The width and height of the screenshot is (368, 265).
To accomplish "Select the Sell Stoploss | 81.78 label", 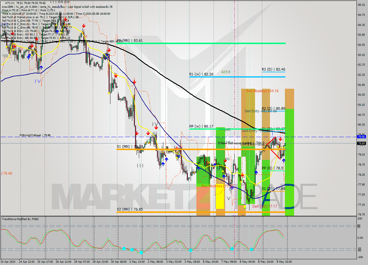I will [262, 91].
